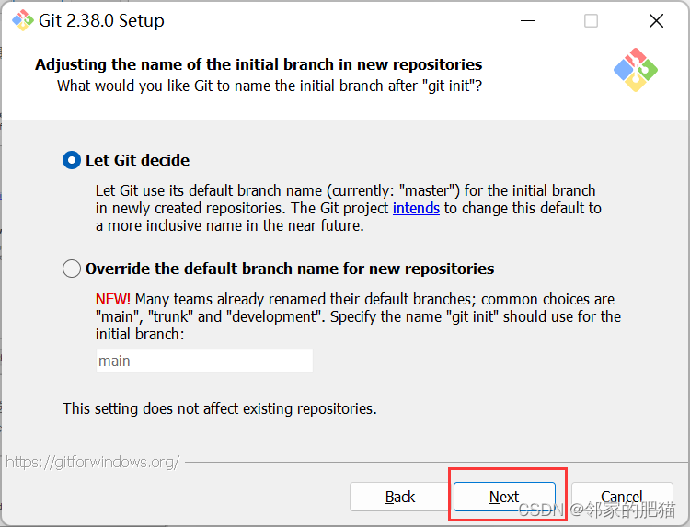Viewport: 690px width, 527px height.
Task: Click heading "Adjusting the name of the initial branch"
Action: click(259, 64)
